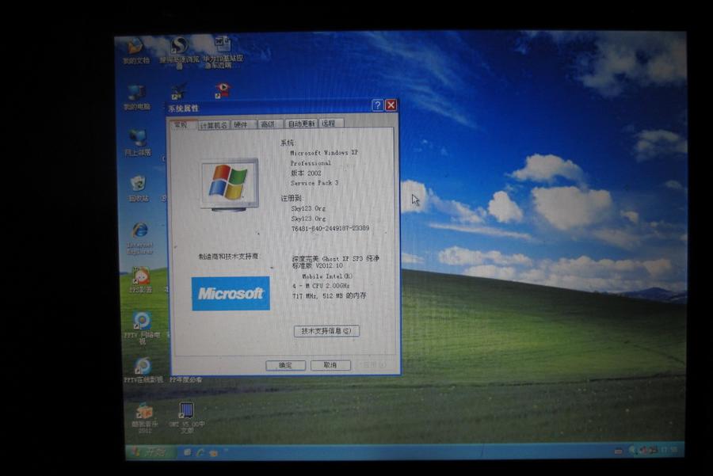This screenshot has width=713, height=476.
Task: Click the second Quick Launch icon in taskbar
Action: point(200,452)
